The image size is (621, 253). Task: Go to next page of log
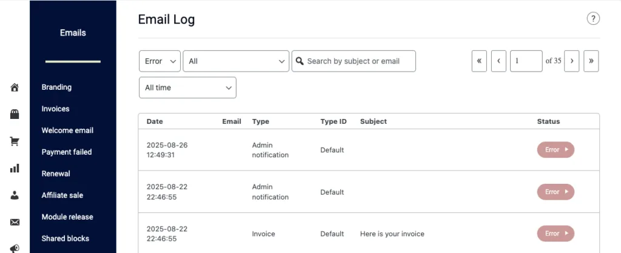571,61
